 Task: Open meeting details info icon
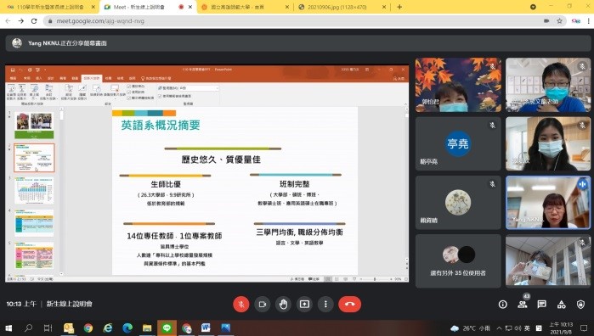pos(503,305)
